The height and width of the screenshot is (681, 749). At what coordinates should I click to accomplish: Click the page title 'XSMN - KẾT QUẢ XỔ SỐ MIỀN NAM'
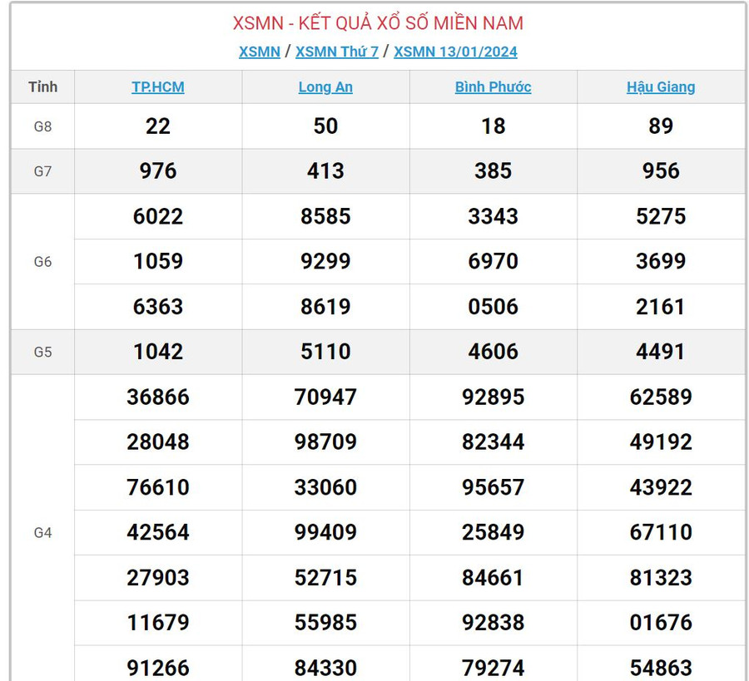[x=378, y=23]
